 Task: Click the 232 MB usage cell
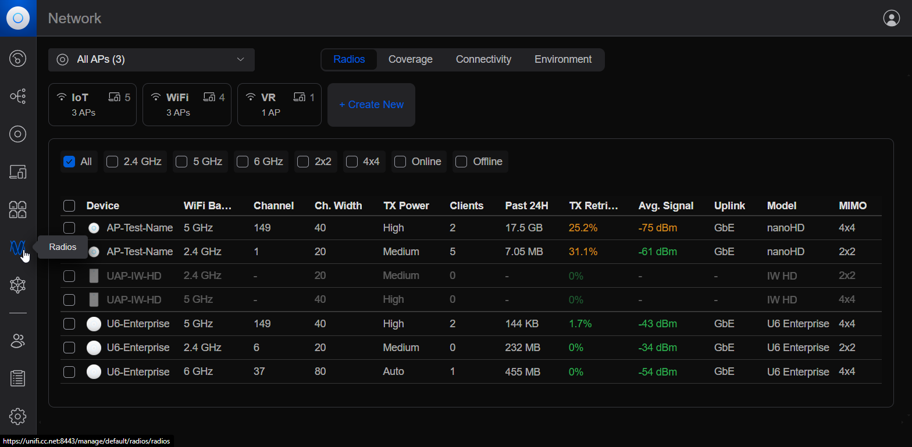pyautogui.click(x=523, y=348)
